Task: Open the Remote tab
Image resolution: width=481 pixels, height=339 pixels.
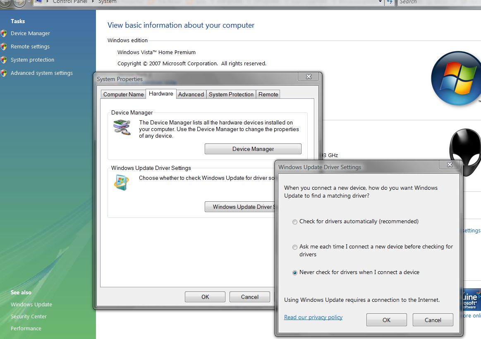Action: (268, 94)
